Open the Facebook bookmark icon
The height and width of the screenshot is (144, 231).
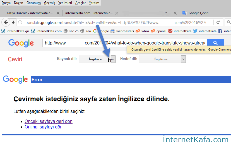coord(220,31)
